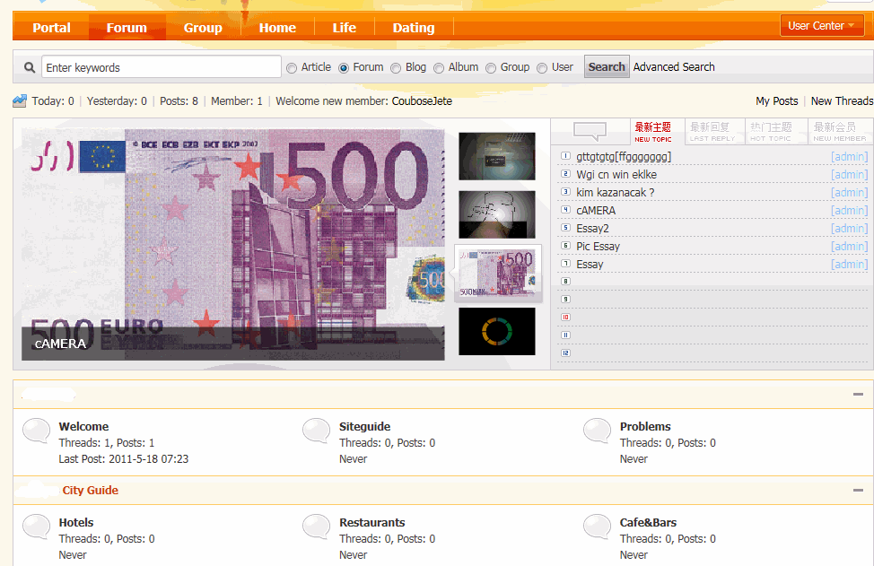
Task: Open the City Guide category link
Action: pos(91,491)
